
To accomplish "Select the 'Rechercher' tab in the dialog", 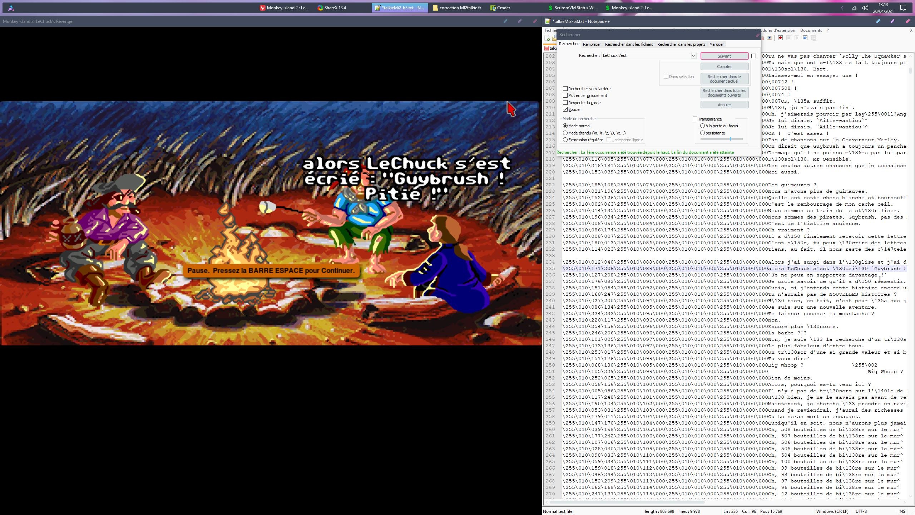I will 569,44.
